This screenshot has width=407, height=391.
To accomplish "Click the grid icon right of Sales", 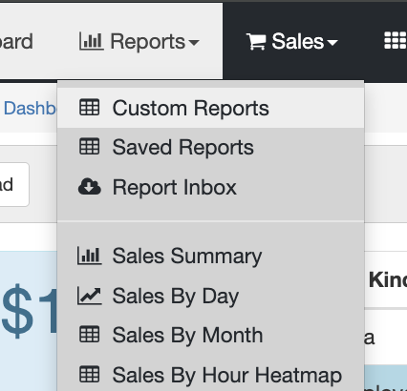I will pyautogui.click(x=396, y=41).
